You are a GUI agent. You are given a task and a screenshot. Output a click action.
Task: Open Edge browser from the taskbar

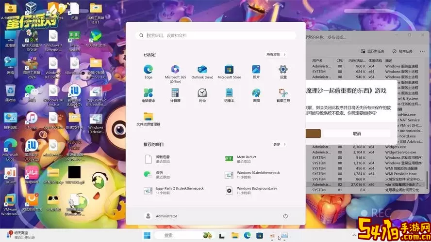click(247, 235)
